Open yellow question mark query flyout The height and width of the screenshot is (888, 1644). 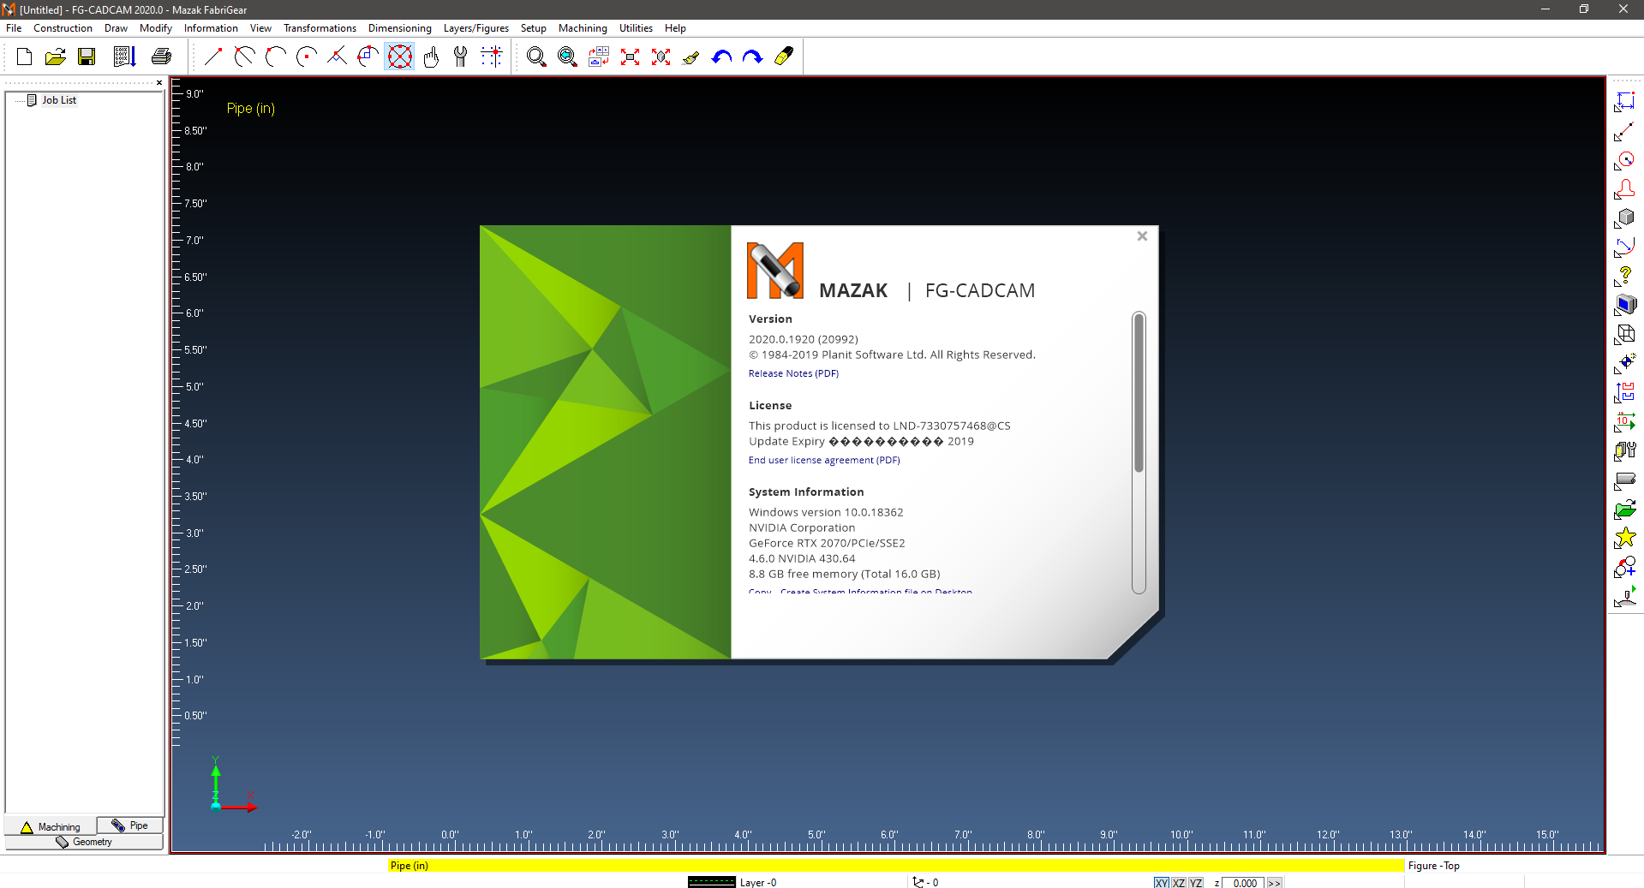(x=1624, y=277)
